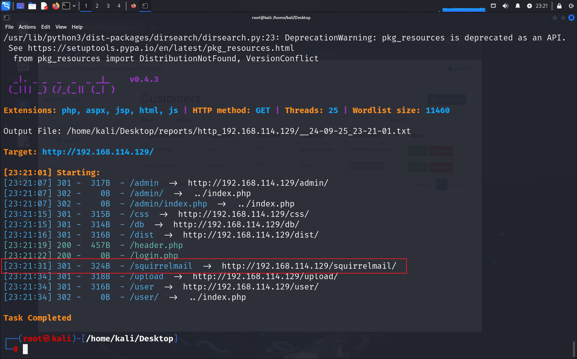Switch to workspace 3
Screen dimensions: 577x359
108,6
